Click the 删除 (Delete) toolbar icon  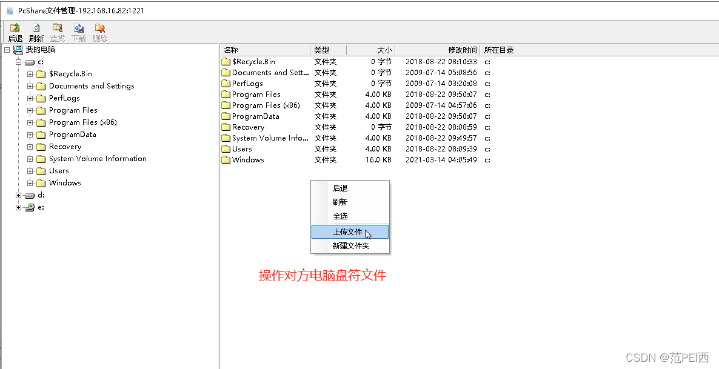(99, 28)
